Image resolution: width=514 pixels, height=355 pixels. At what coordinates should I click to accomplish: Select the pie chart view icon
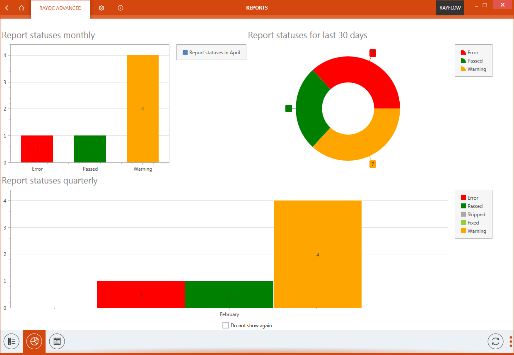pyautogui.click(x=34, y=341)
